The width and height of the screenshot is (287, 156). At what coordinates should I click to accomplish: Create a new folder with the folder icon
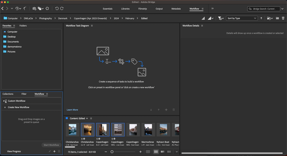pyautogui.click(x=277, y=18)
